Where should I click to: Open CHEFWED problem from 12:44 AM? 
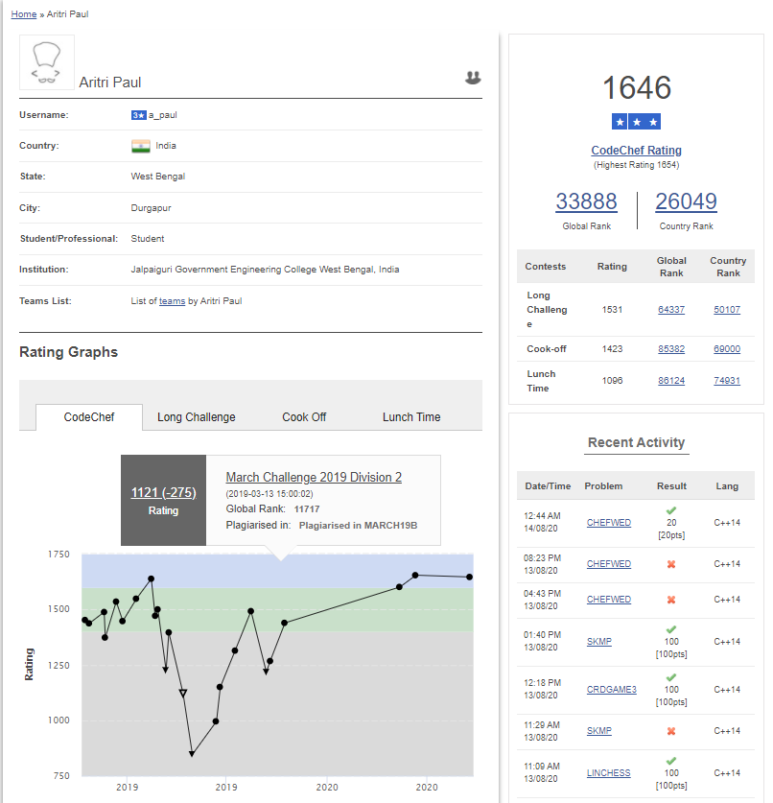609,522
